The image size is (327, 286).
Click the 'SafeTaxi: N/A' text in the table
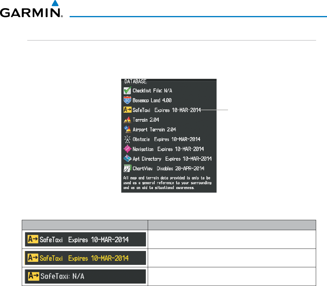(x=62, y=276)
